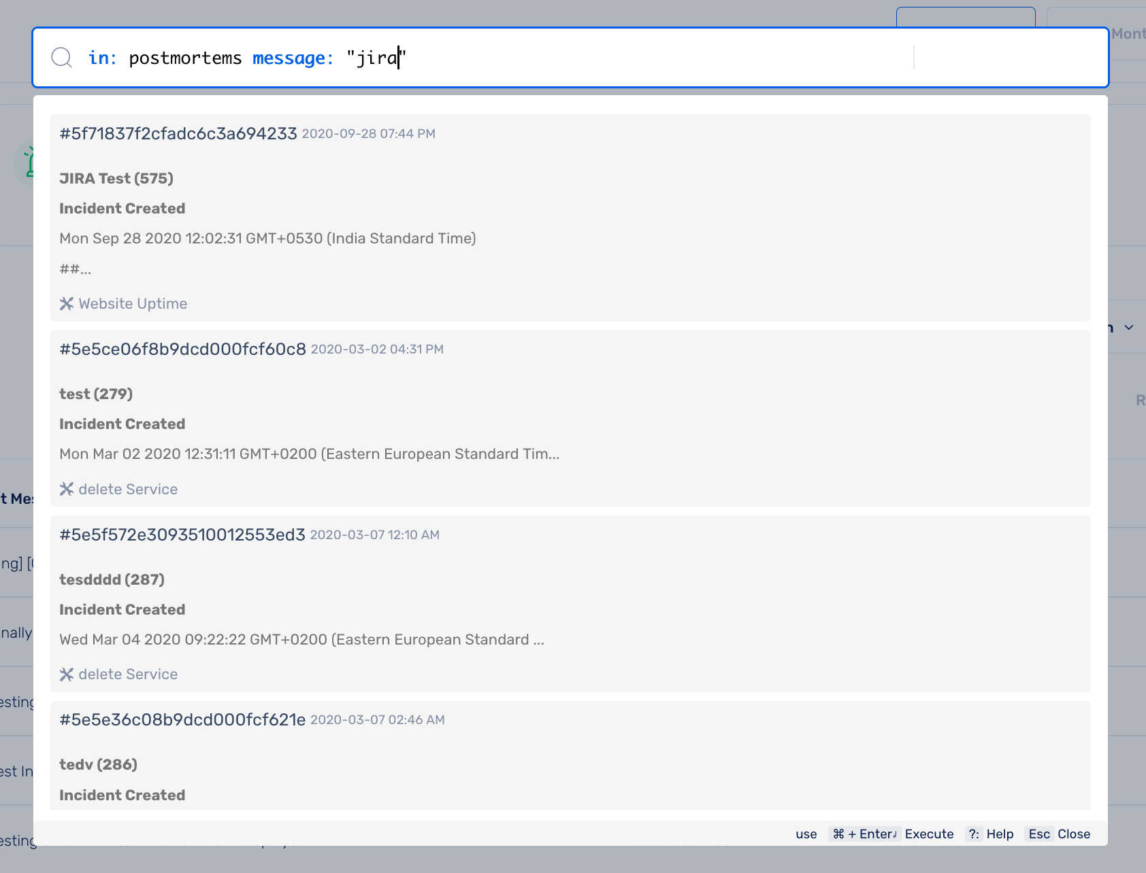Screen dimensions: 1146x873
Task: Select the JIRA Test (575) title
Action: click(x=116, y=178)
